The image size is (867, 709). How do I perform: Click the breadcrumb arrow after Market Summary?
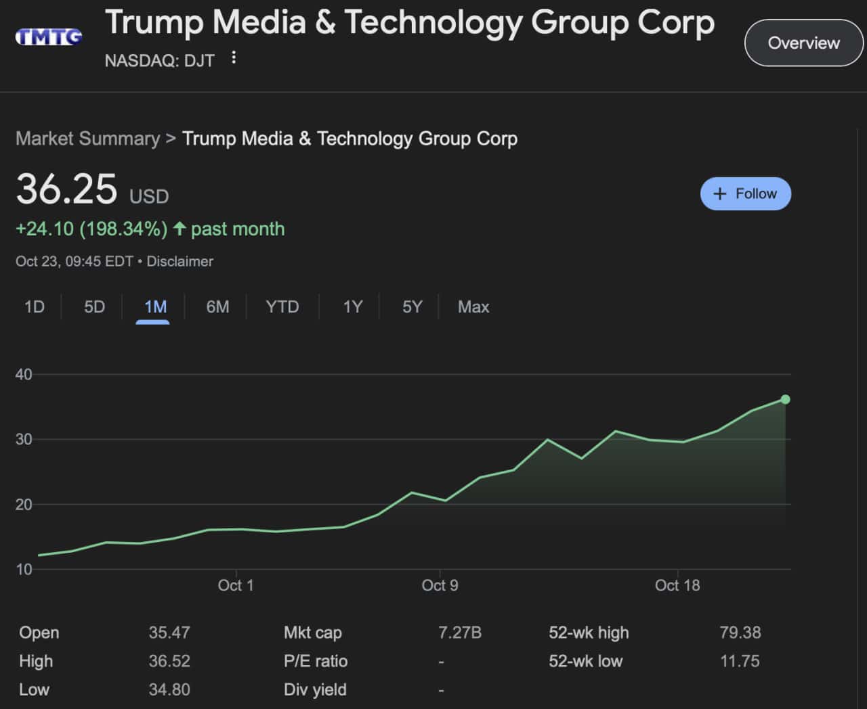170,139
